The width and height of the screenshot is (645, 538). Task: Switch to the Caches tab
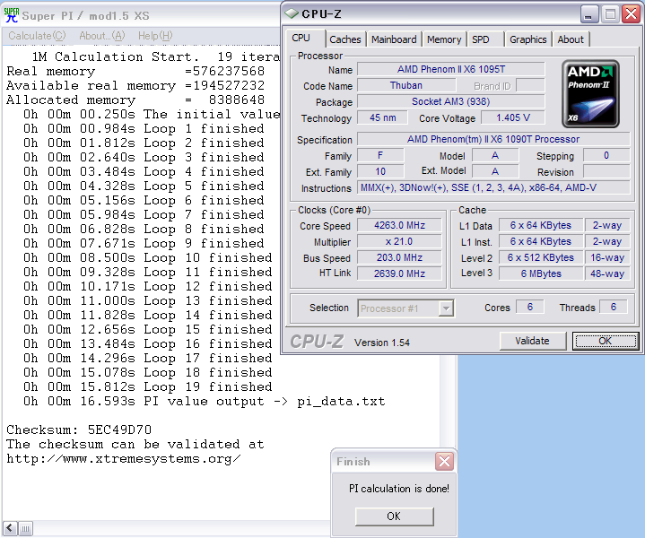coord(345,39)
